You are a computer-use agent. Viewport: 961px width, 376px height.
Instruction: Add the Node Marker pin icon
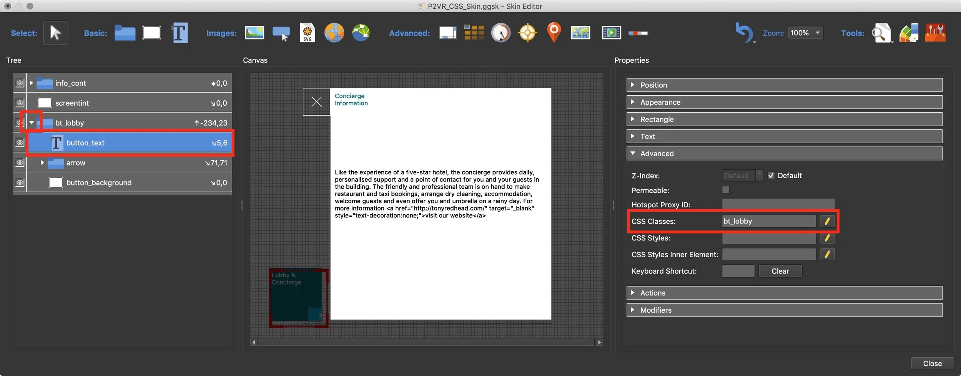[x=554, y=33]
